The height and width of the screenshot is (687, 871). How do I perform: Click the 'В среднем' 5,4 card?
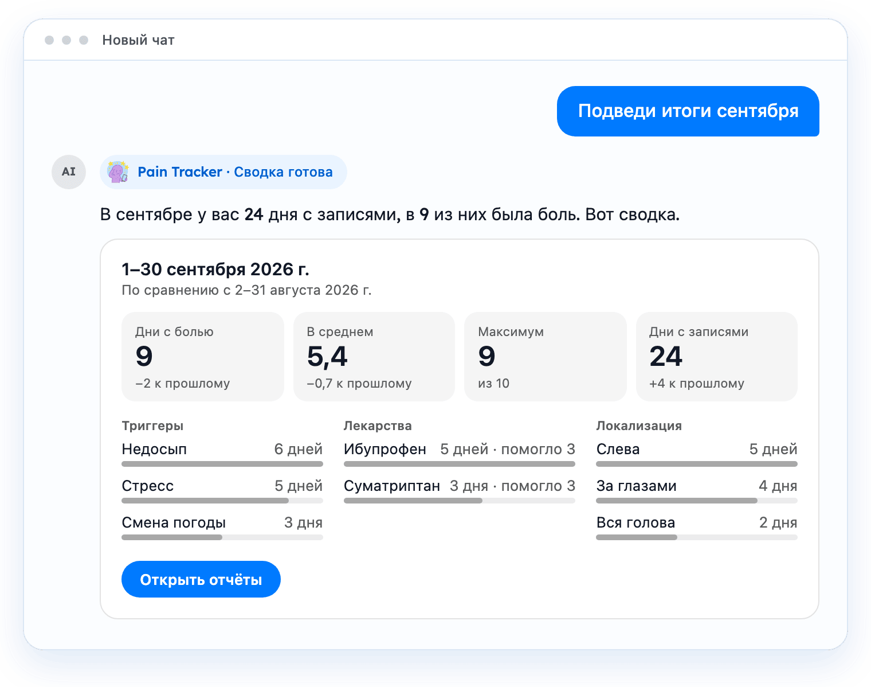[x=374, y=357]
